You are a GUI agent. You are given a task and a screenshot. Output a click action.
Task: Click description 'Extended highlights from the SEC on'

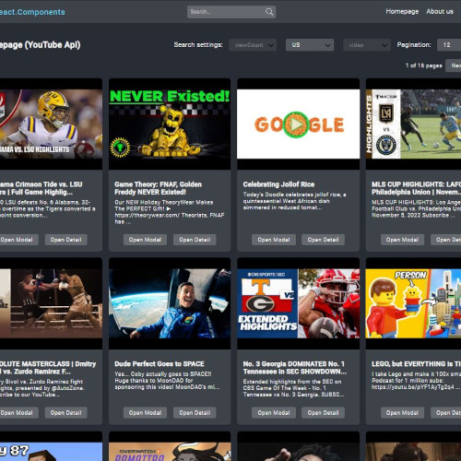tap(293, 388)
